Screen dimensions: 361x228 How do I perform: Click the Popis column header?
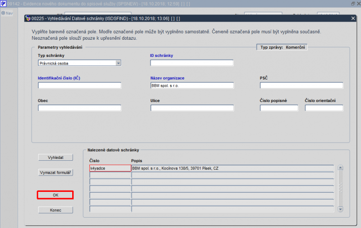click(x=137, y=161)
